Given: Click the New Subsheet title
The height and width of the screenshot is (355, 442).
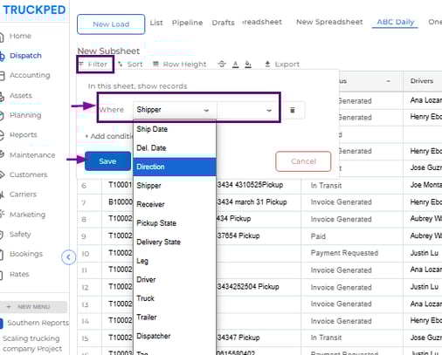Looking at the screenshot, I should [108, 51].
